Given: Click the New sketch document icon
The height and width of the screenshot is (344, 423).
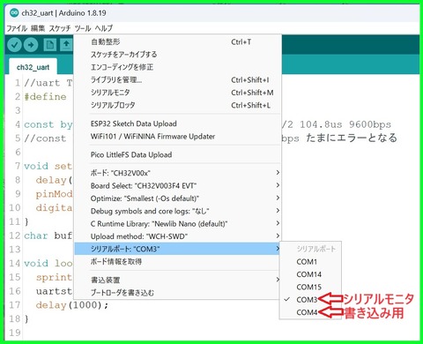Looking at the screenshot, I should (x=50, y=45).
